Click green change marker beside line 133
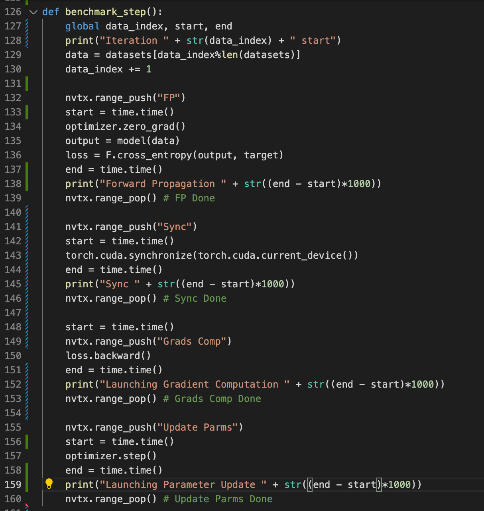This screenshot has width=484, height=511. [27, 112]
